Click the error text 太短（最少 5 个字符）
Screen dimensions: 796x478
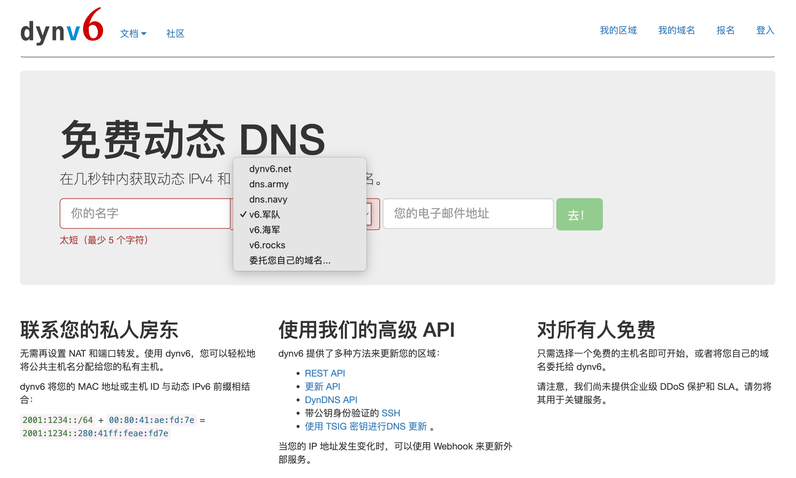[104, 240]
